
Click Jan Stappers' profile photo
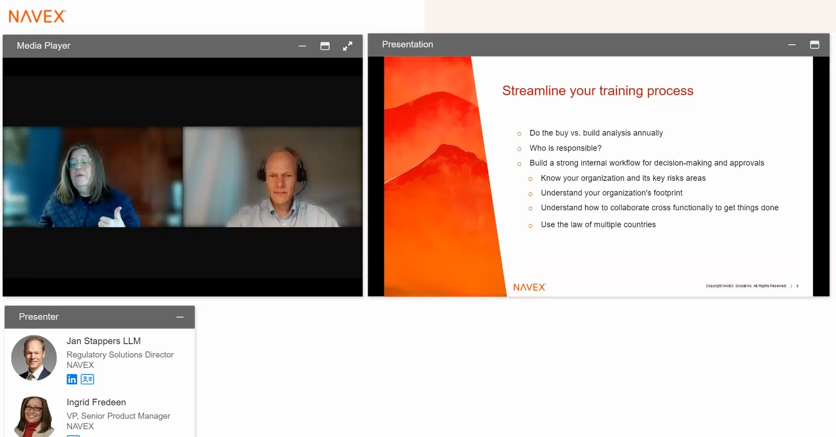click(x=34, y=358)
